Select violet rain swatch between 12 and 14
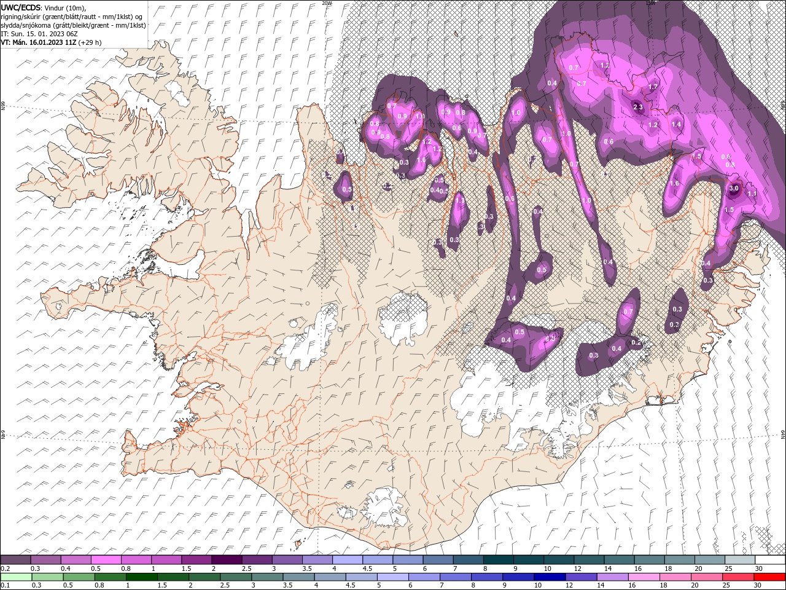This screenshot has height=590, width=786. coord(581,577)
